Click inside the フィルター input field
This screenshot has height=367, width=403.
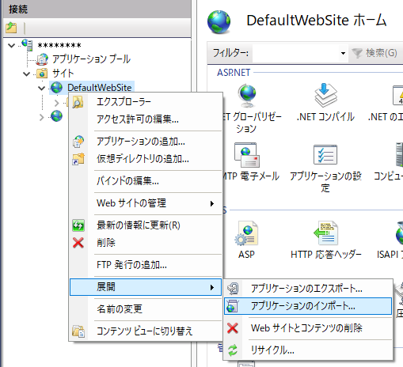point(295,53)
